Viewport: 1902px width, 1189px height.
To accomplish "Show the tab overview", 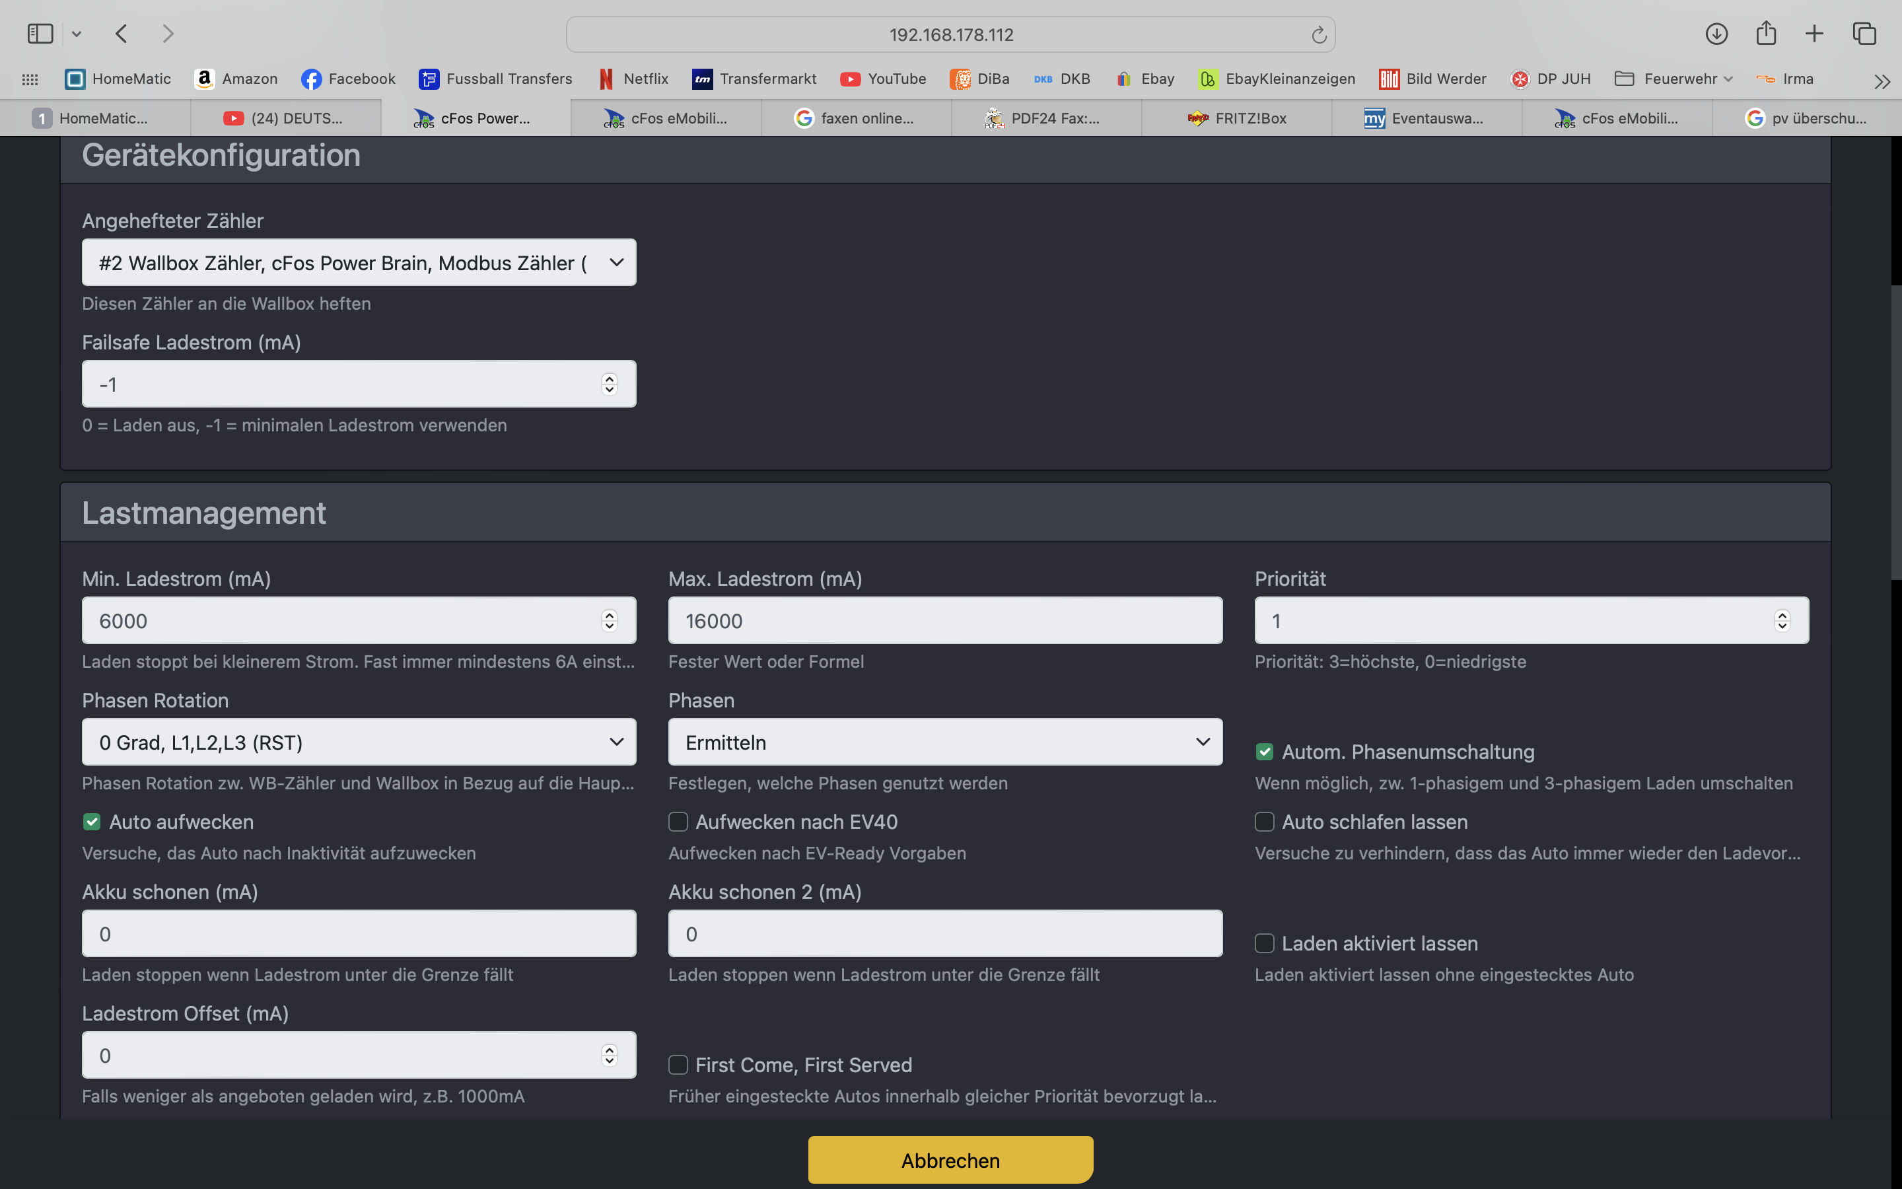I will (x=1864, y=34).
